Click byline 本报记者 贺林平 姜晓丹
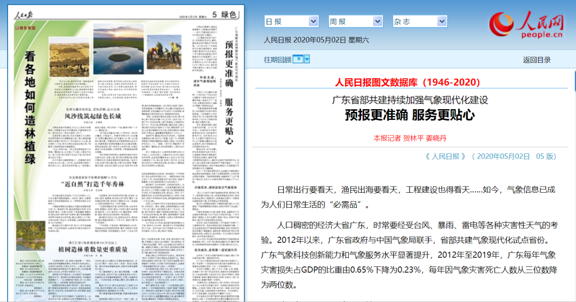Image resolution: width=576 pixels, height=302 pixels. (410, 138)
